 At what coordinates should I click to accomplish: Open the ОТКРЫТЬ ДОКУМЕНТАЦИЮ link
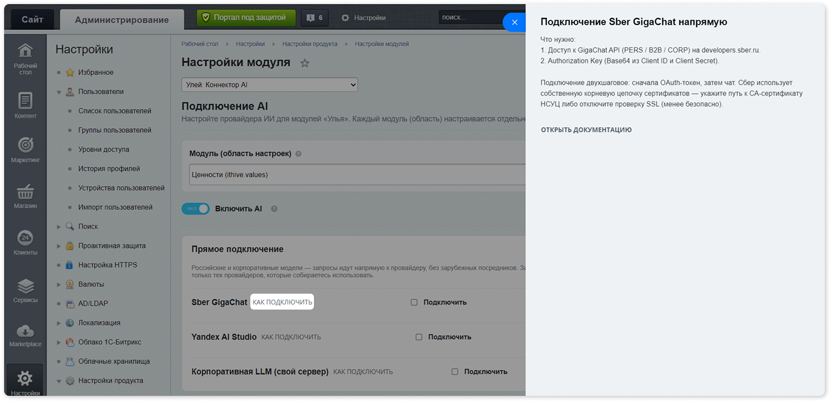click(x=586, y=130)
